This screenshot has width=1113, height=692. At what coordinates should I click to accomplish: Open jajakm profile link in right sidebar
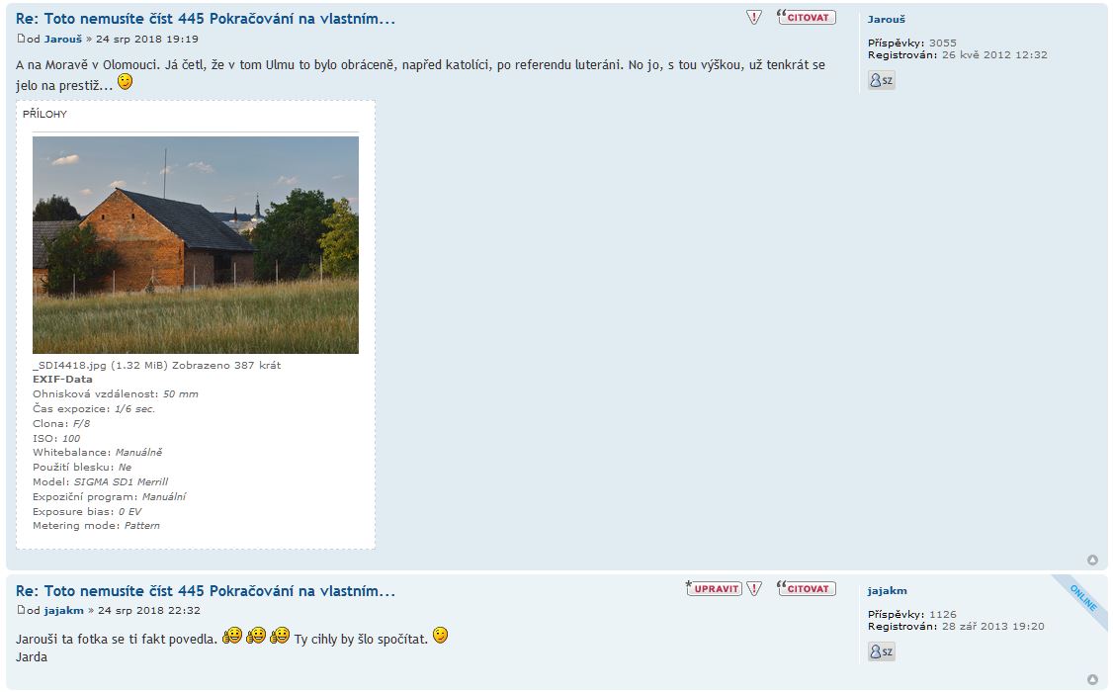coord(888,590)
